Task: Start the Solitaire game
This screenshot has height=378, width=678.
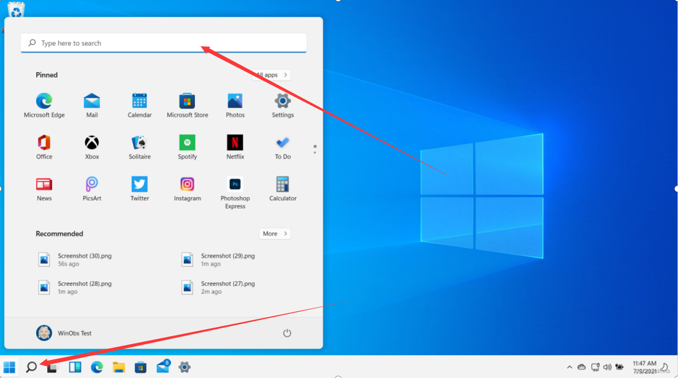Action: tap(139, 147)
